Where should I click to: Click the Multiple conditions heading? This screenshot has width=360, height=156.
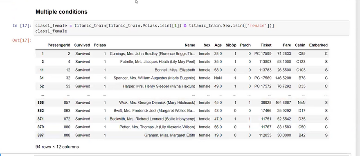tap(61, 12)
